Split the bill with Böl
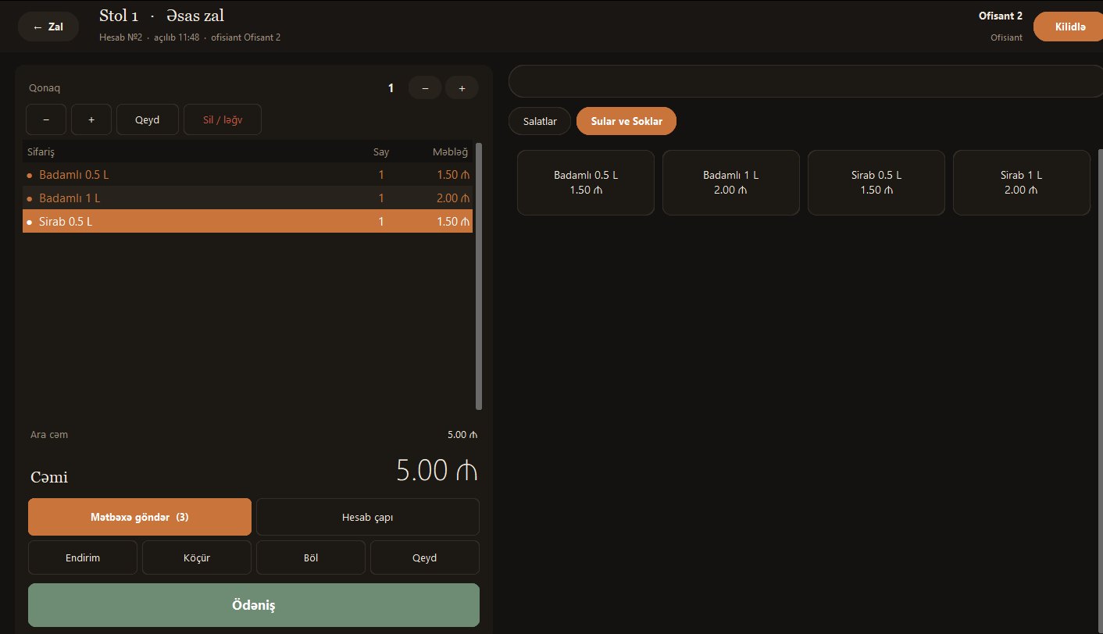This screenshot has height=634, width=1103. (x=311, y=557)
